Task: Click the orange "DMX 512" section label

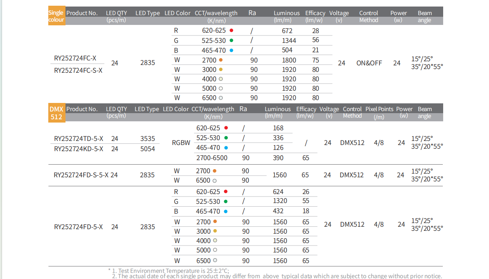Action: click(x=56, y=113)
